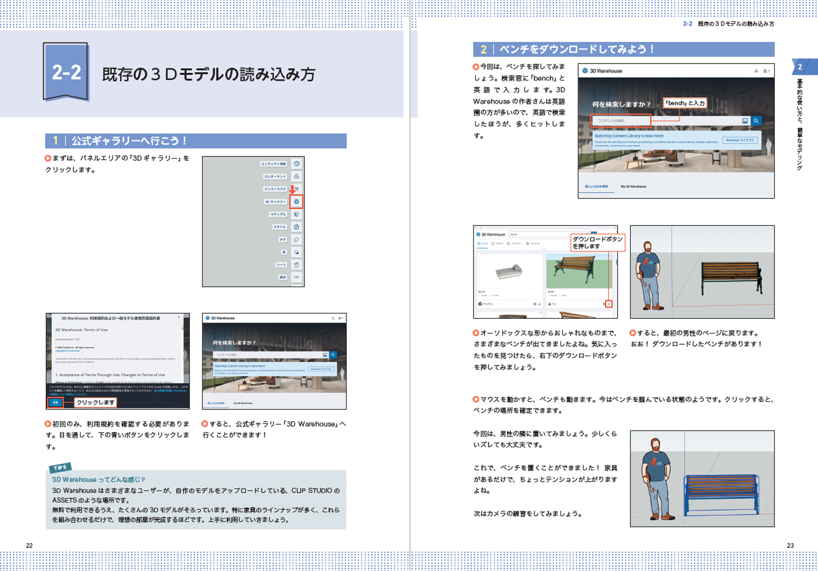Open the エンティティ情報 panel icon
The width and height of the screenshot is (818, 571).
coord(297,164)
